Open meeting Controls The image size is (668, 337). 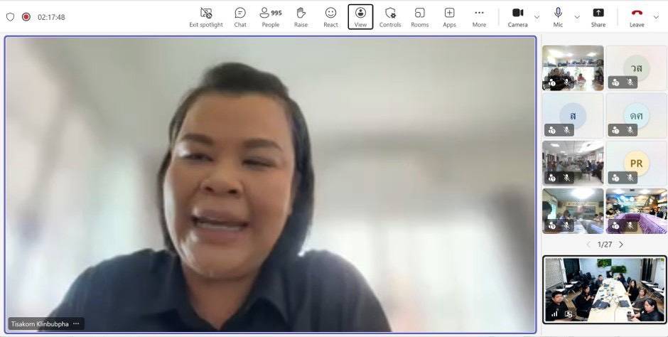(x=390, y=18)
